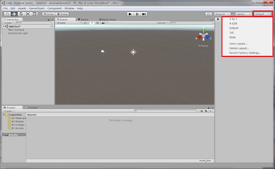Choose the Wide layout
Viewport: 275px width, 169px height.
(232, 37)
